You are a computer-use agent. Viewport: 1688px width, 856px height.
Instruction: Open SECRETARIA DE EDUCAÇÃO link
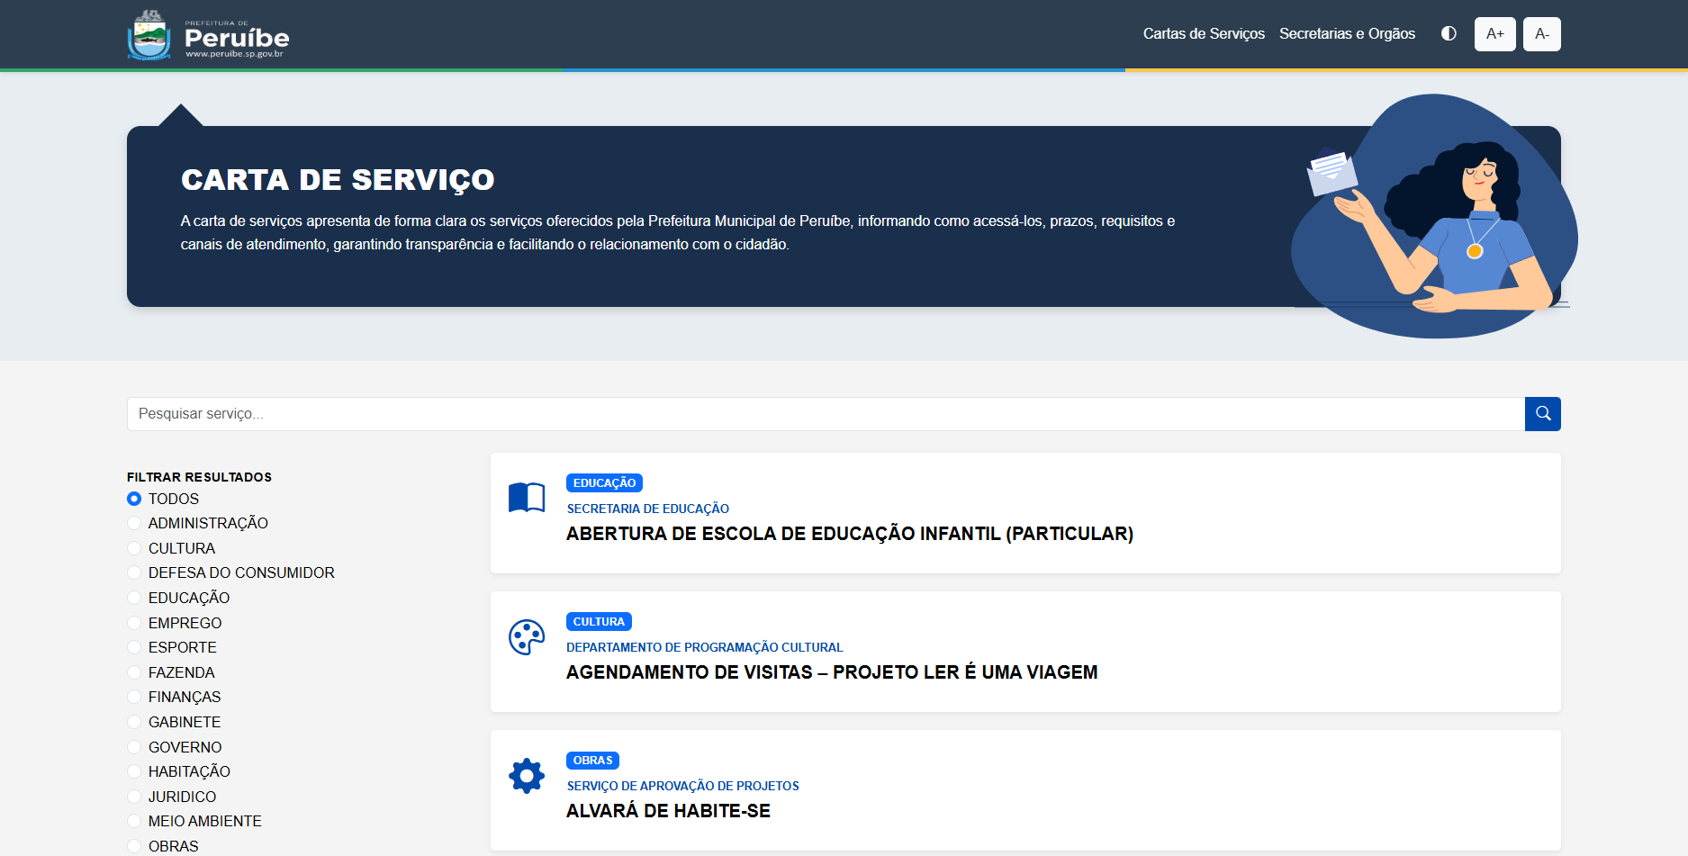point(648,509)
